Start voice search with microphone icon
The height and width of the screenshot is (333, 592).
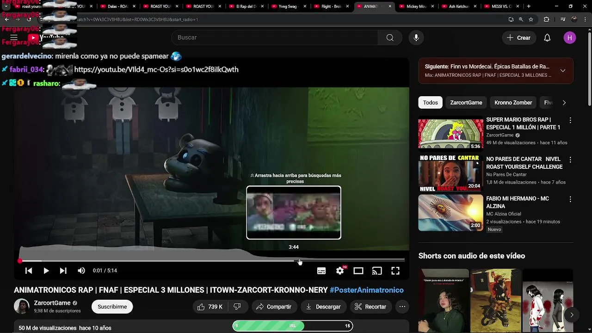pos(416,37)
